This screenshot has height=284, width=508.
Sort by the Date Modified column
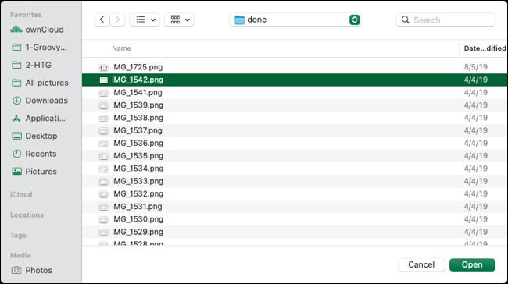point(485,48)
